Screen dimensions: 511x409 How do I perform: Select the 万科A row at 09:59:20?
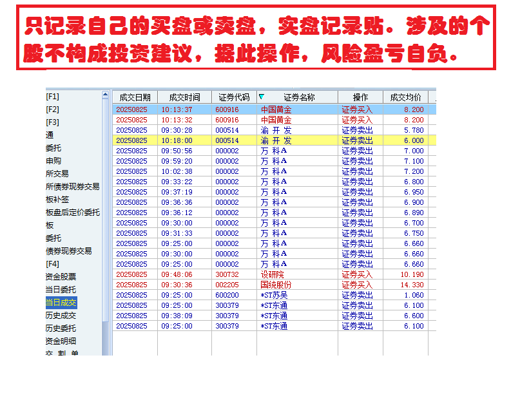coord(274,161)
